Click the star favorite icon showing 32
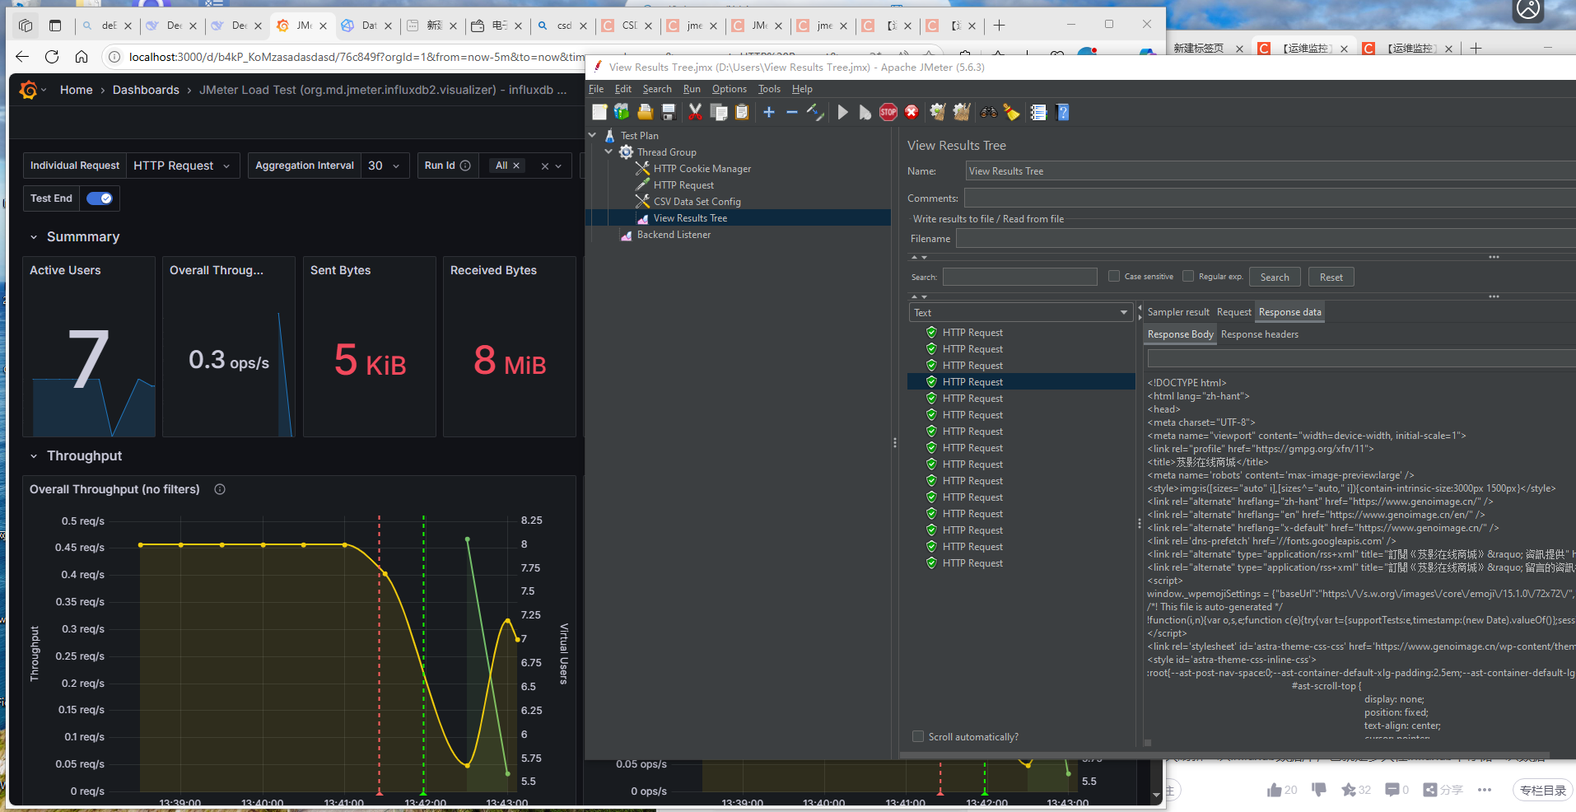The height and width of the screenshot is (812, 1576). click(1348, 790)
